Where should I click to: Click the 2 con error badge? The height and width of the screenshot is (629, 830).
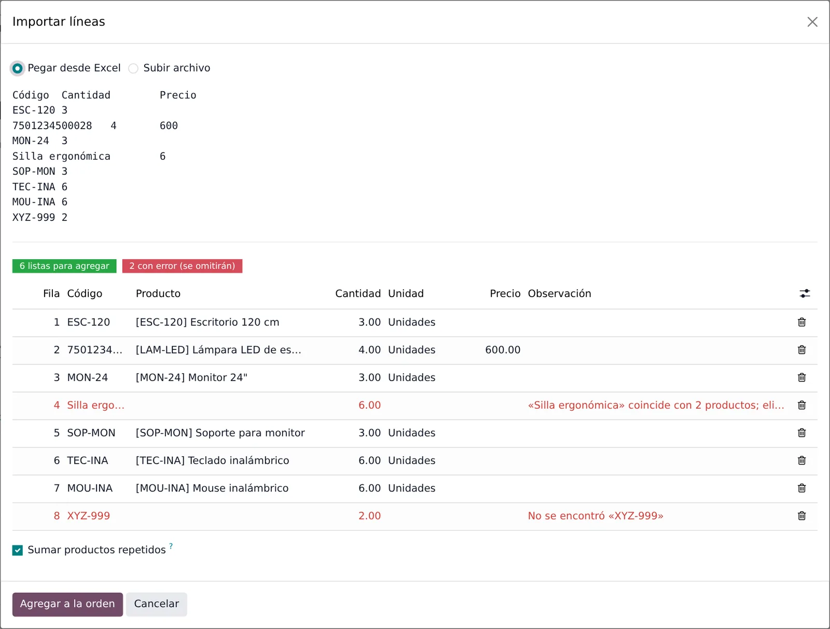pyautogui.click(x=182, y=266)
